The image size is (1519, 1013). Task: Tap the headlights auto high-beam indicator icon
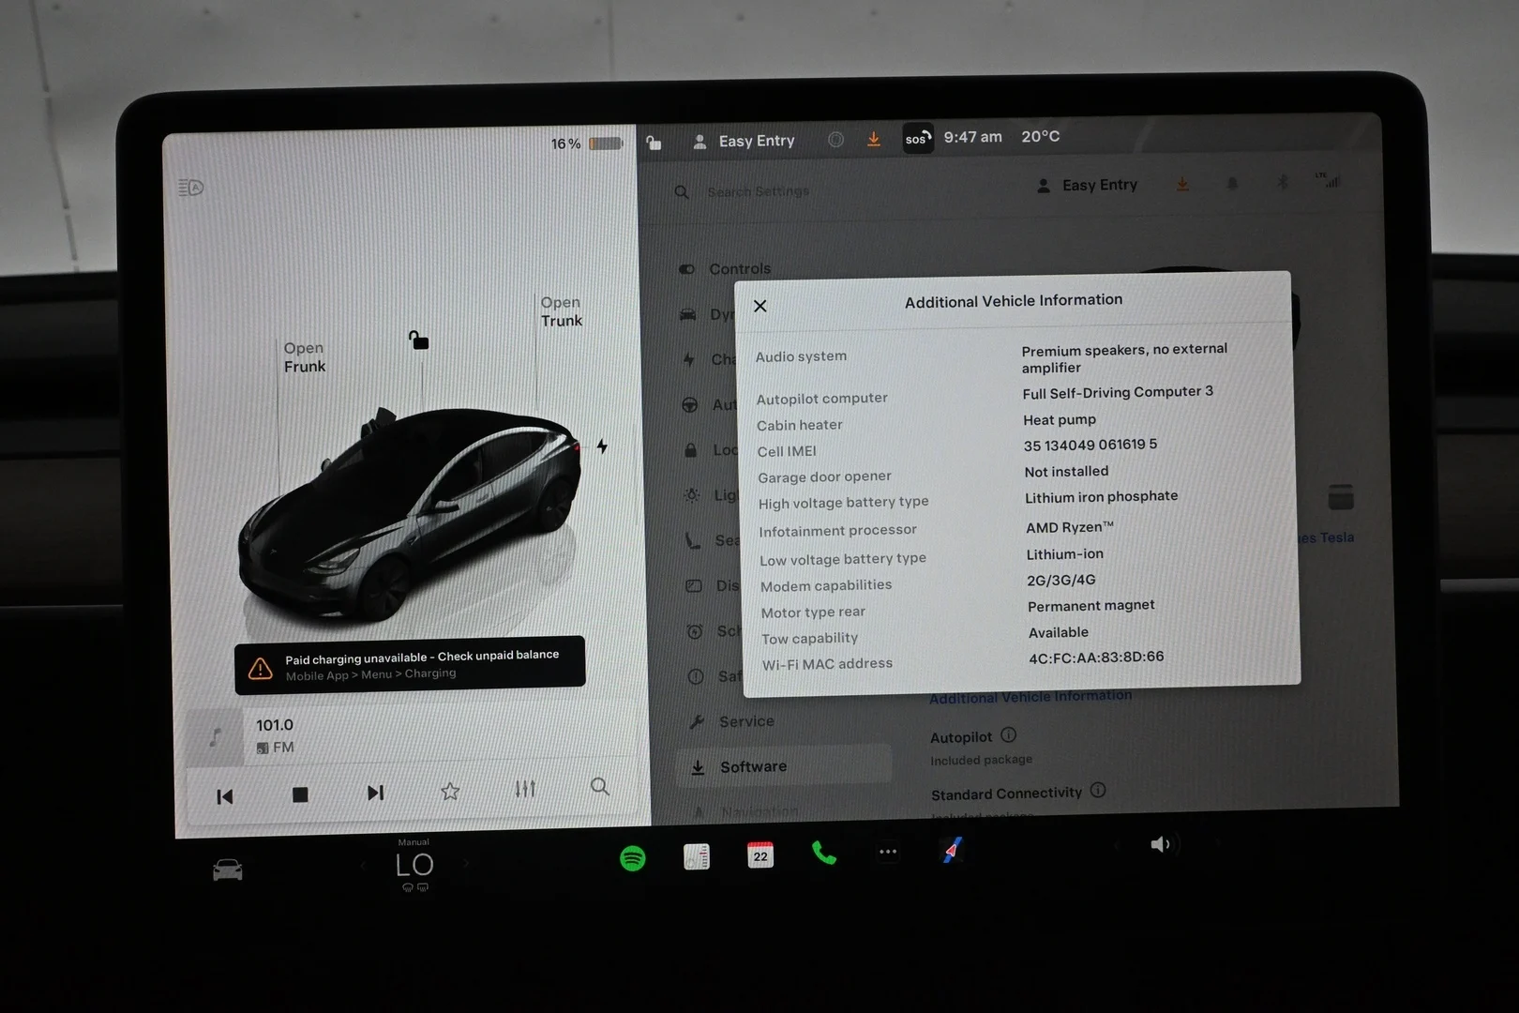coord(190,188)
